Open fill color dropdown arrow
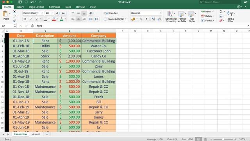 click(57, 19)
